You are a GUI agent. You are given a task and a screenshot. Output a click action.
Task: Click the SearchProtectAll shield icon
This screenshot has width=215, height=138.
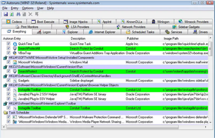(x=15, y=48)
